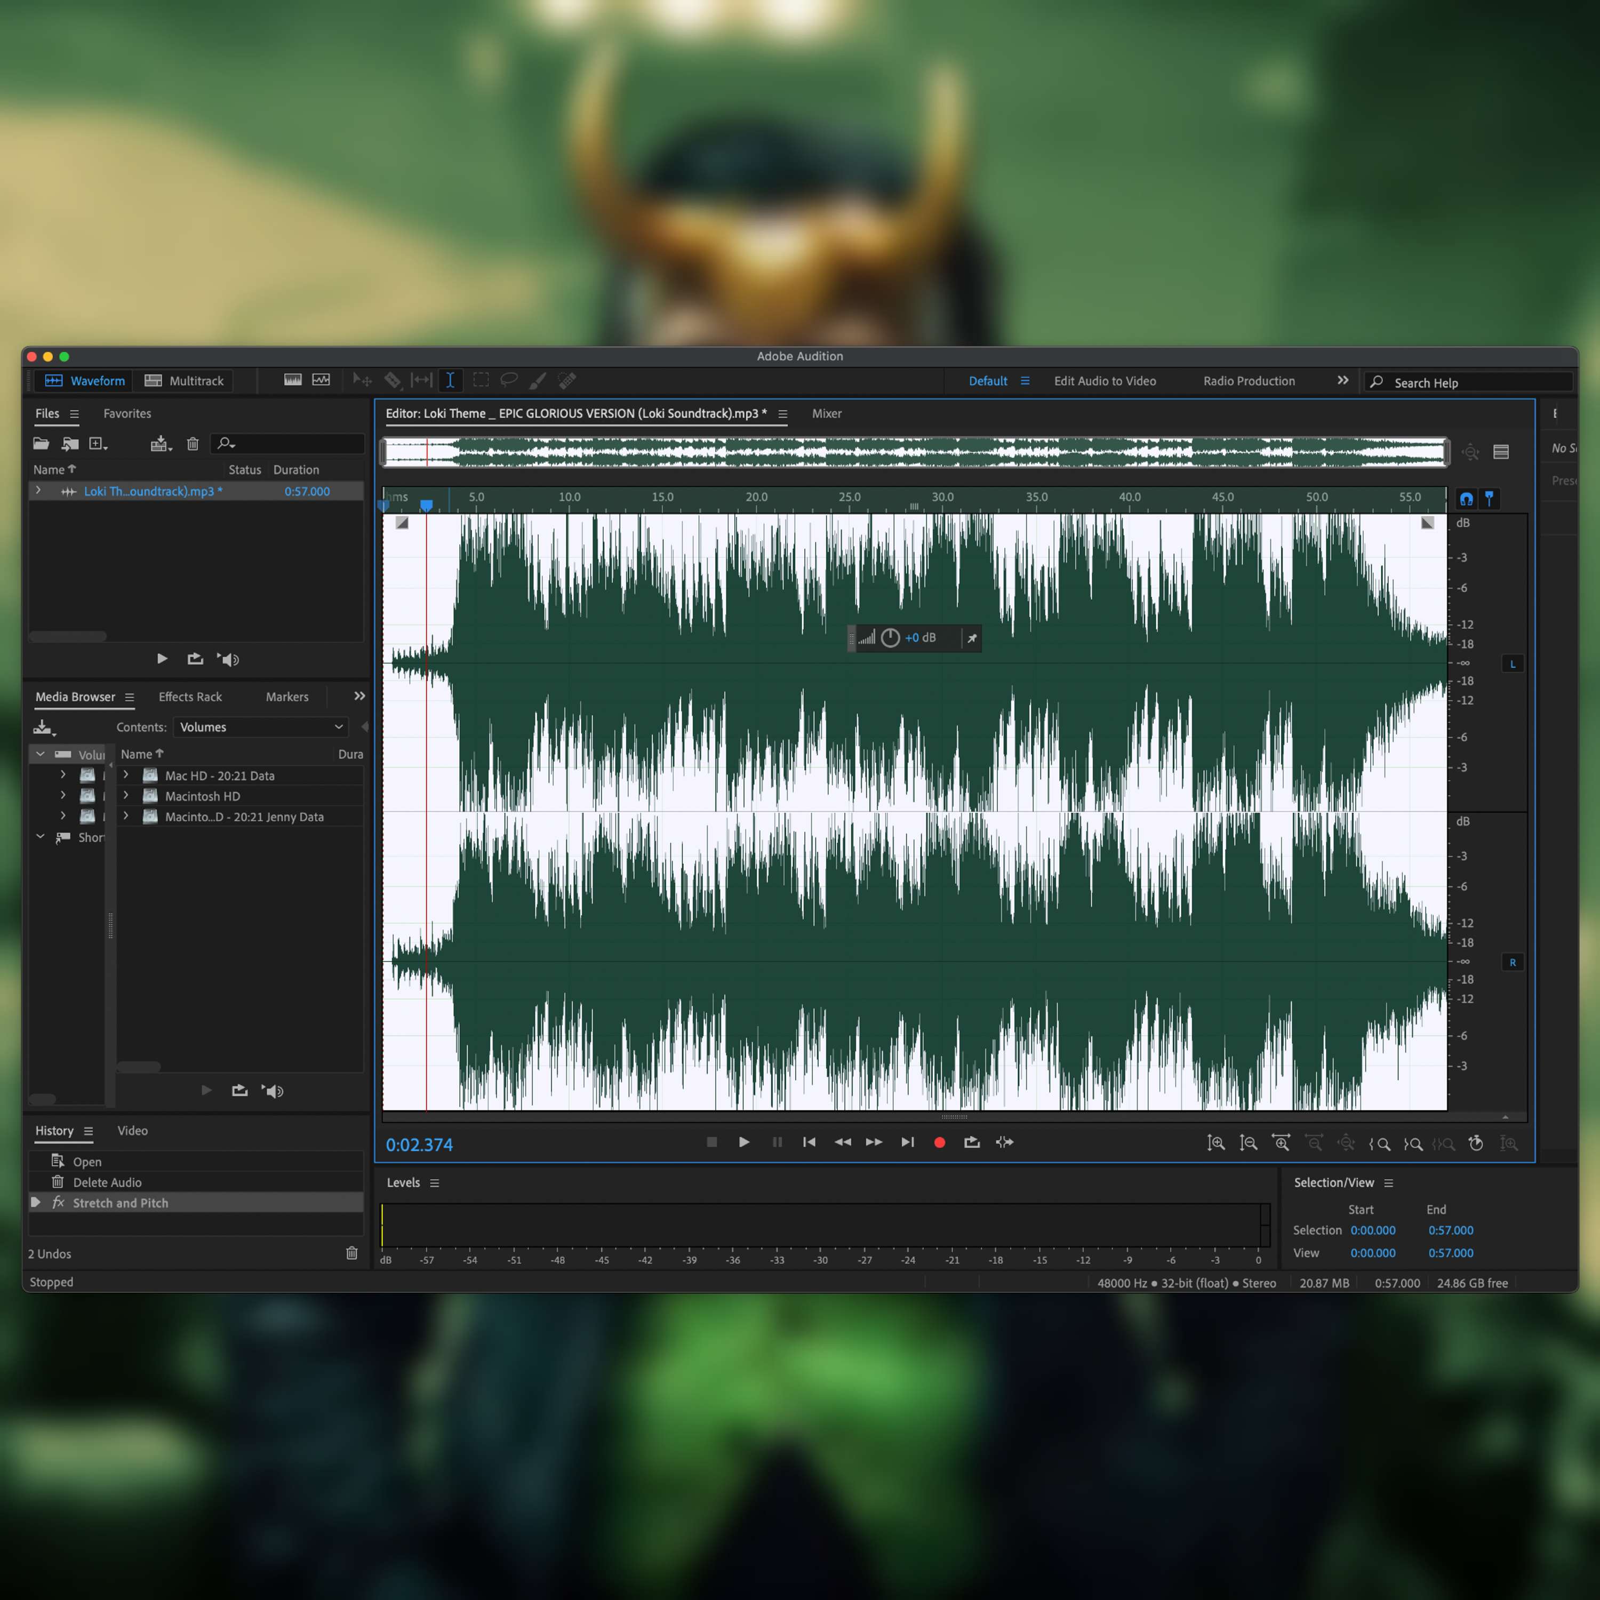Select the Time Selection tool
Screen dimensions: 1600x1600
[450, 380]
